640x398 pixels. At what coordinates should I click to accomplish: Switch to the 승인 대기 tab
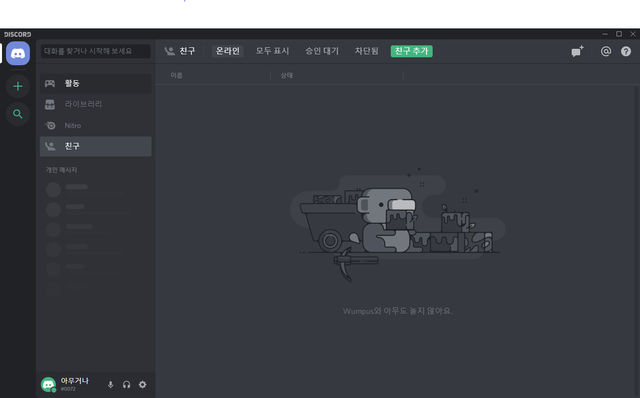click(322, 51)
